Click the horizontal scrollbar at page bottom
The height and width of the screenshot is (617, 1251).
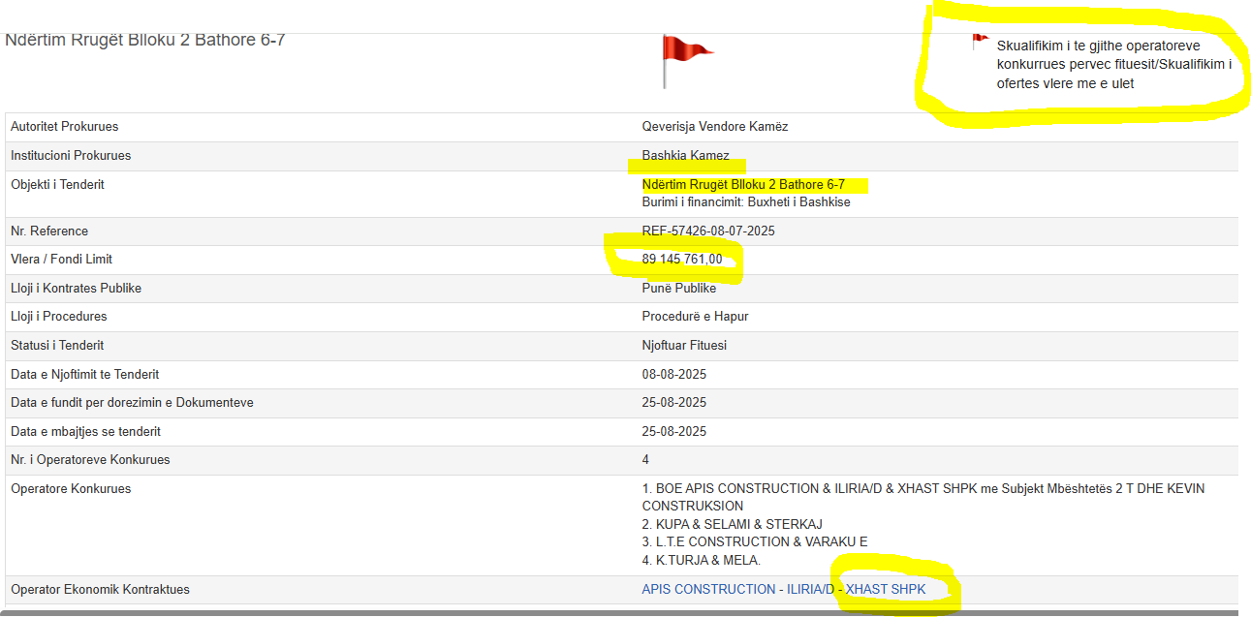pos(620,612)
